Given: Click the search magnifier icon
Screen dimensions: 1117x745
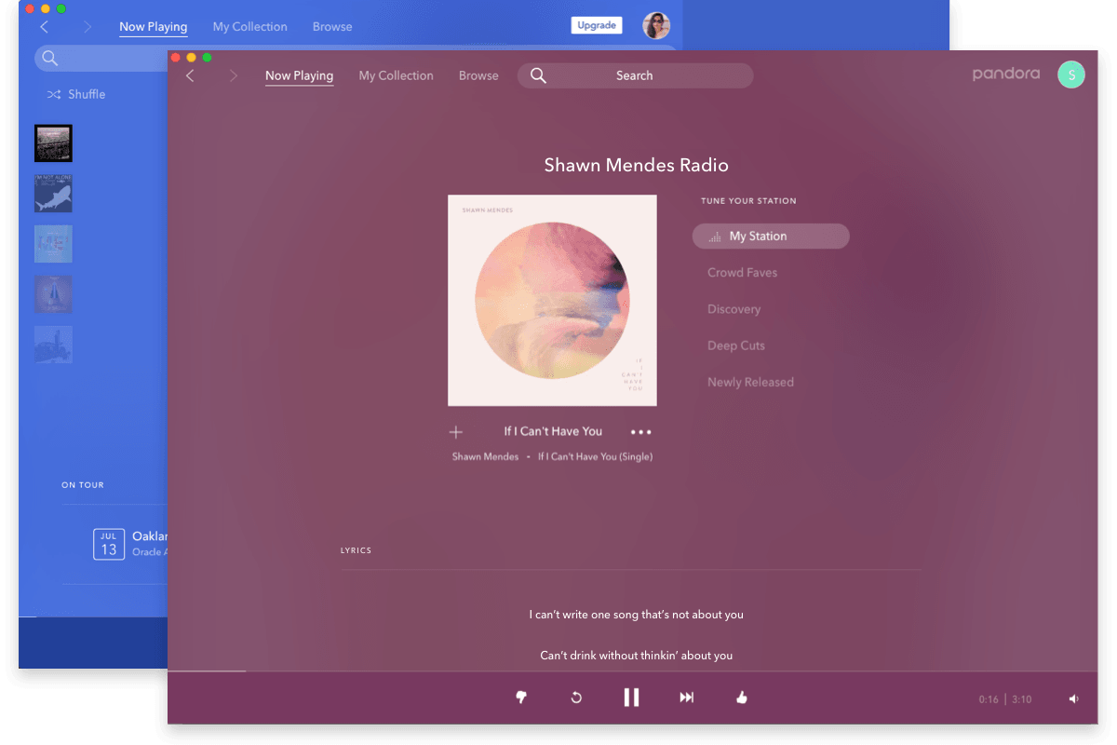Looking at the screenshot, I should pyautogui.click(x=538, y=75).
